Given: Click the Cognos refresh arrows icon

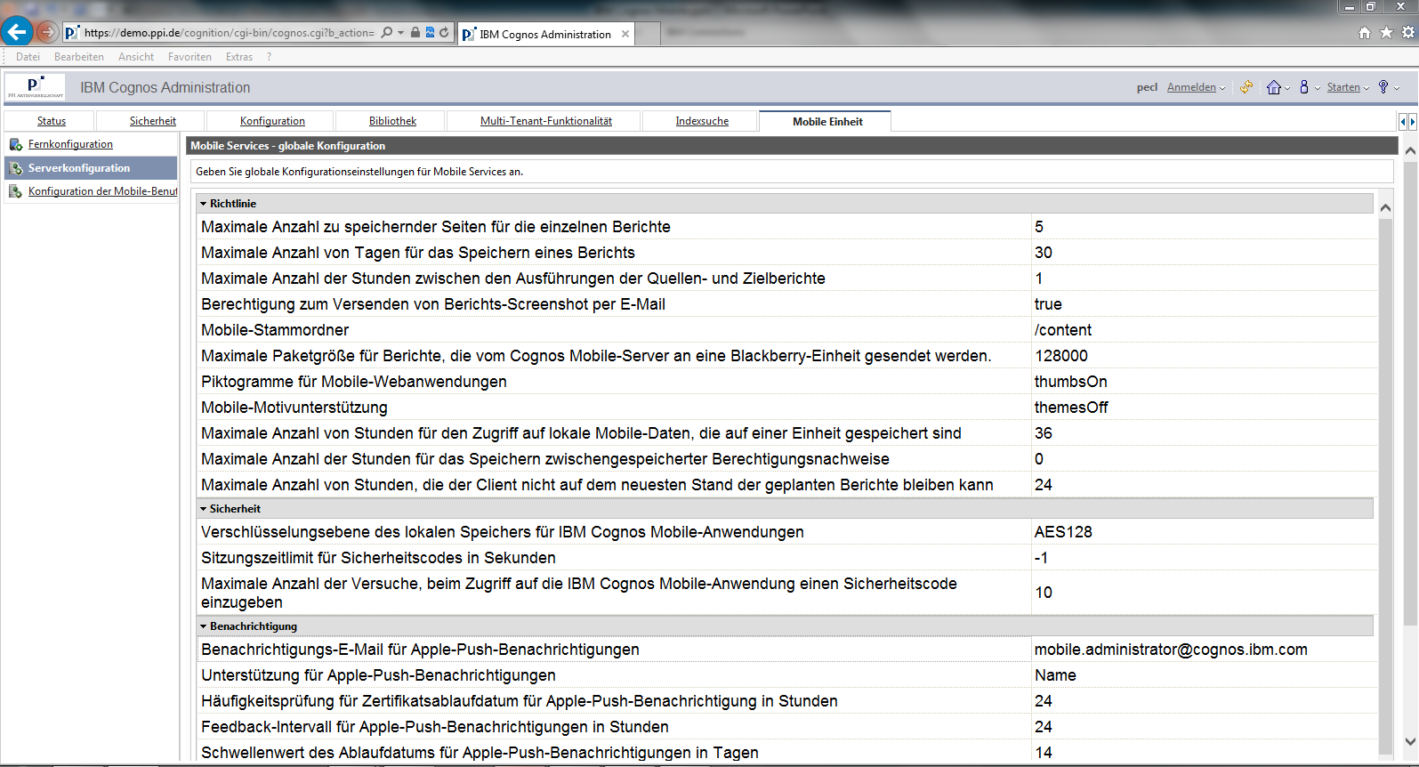Looking at the screenshot, I should pos(1246,87).
